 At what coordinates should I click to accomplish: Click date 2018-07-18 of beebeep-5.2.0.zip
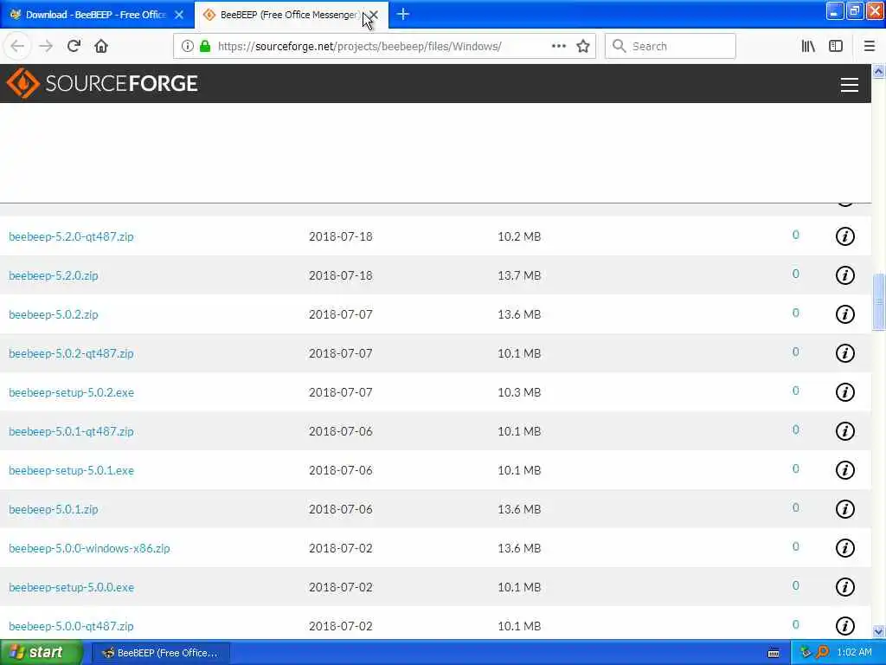(x=341, y=275)
